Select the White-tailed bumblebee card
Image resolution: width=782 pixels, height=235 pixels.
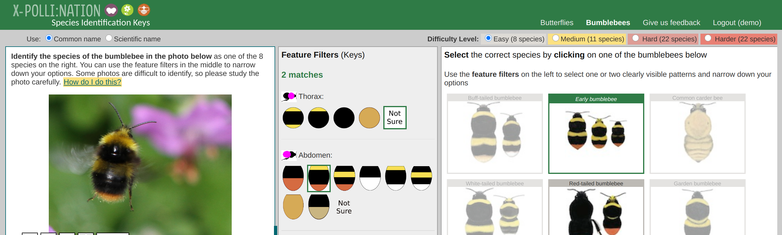tap(494, 207)
